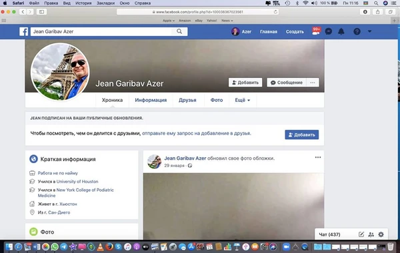Open Telegram from the Dock

click(x=64, y=246)
